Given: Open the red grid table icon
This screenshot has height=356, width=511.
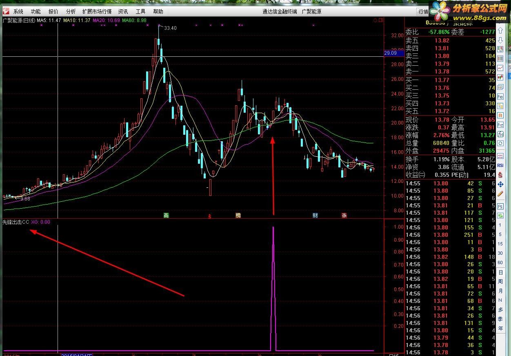Looking at the screenshot, I should [x=500, y=59].
